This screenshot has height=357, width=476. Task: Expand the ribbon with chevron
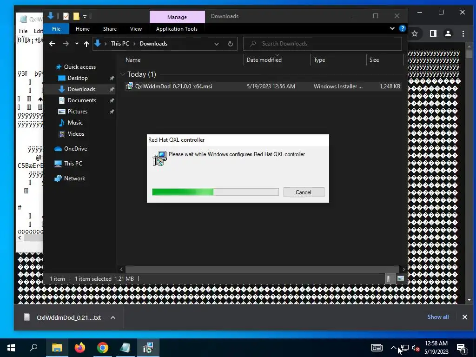coord(392,28)
